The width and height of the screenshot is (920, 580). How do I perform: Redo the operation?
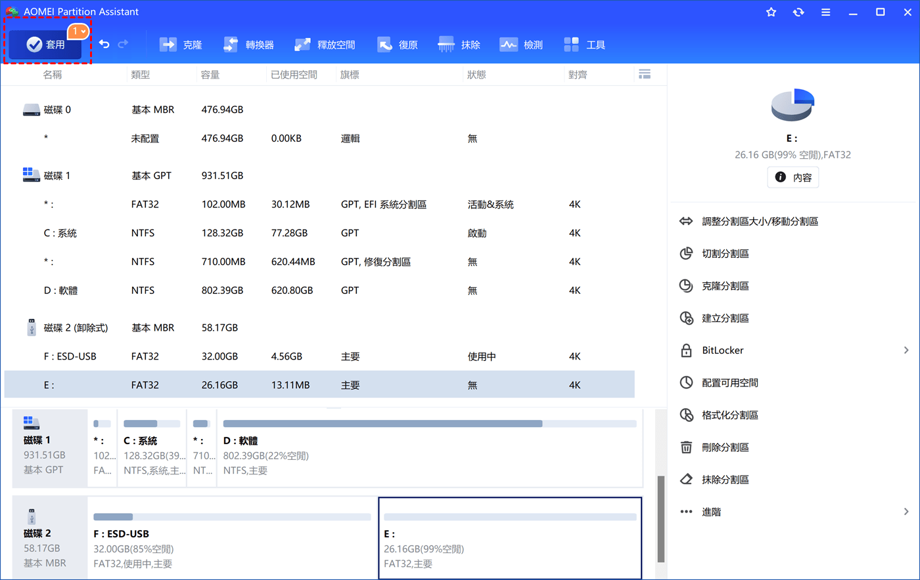point(123,44)
